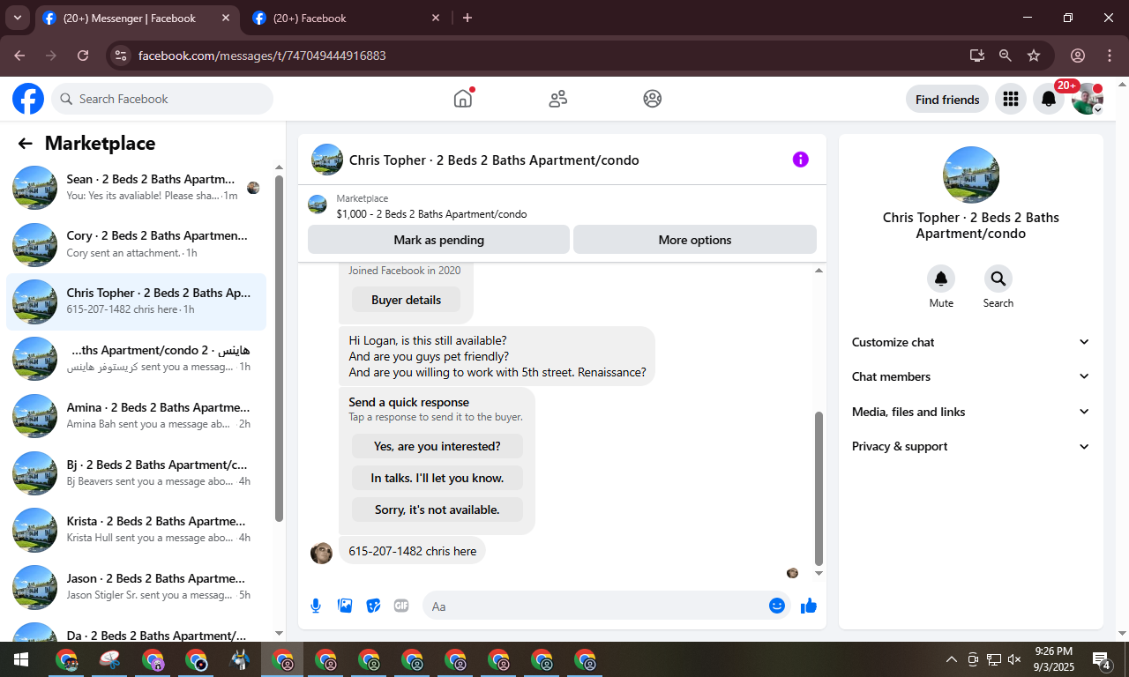Expand the Customize chat section

coord(971,342)
